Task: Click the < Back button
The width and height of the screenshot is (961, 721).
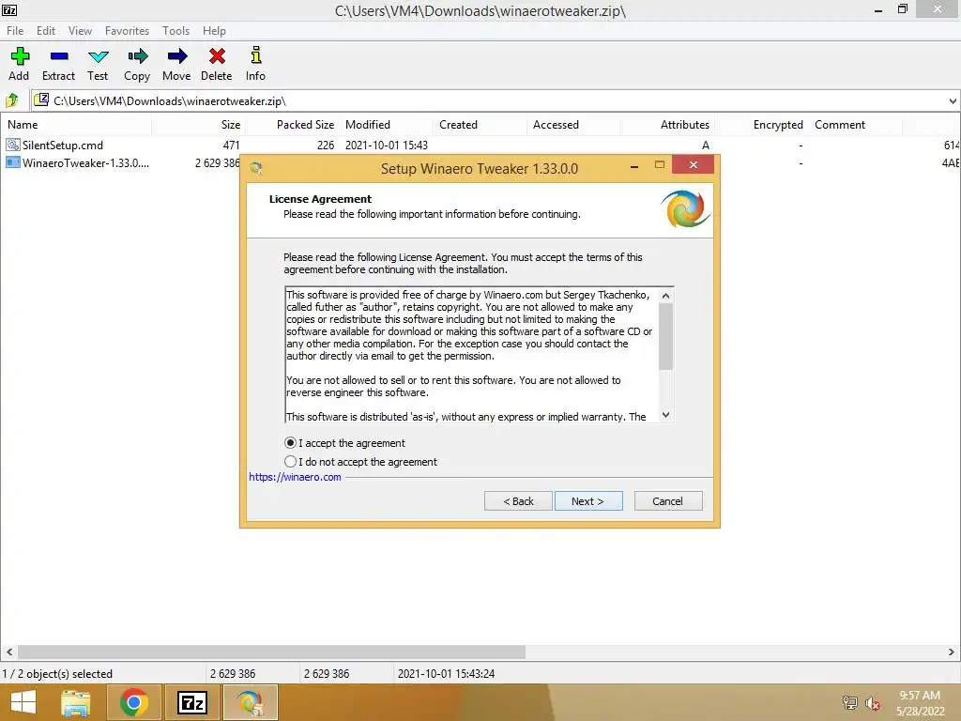Action: (x=518, y=501)
